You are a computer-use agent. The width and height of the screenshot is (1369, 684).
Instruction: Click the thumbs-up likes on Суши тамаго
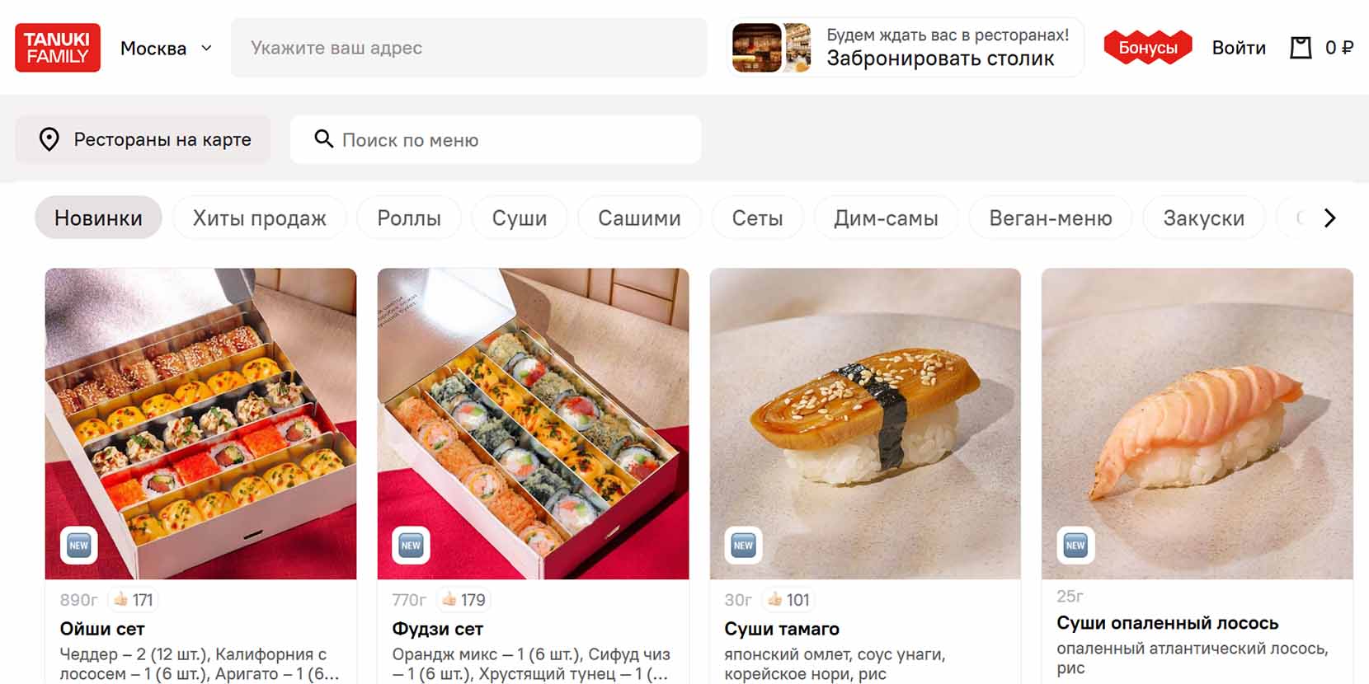pyautogui.click(x=788, y=600)
